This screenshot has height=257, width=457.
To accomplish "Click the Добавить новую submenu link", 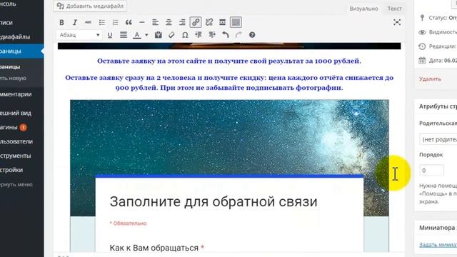I will point(14,78).
